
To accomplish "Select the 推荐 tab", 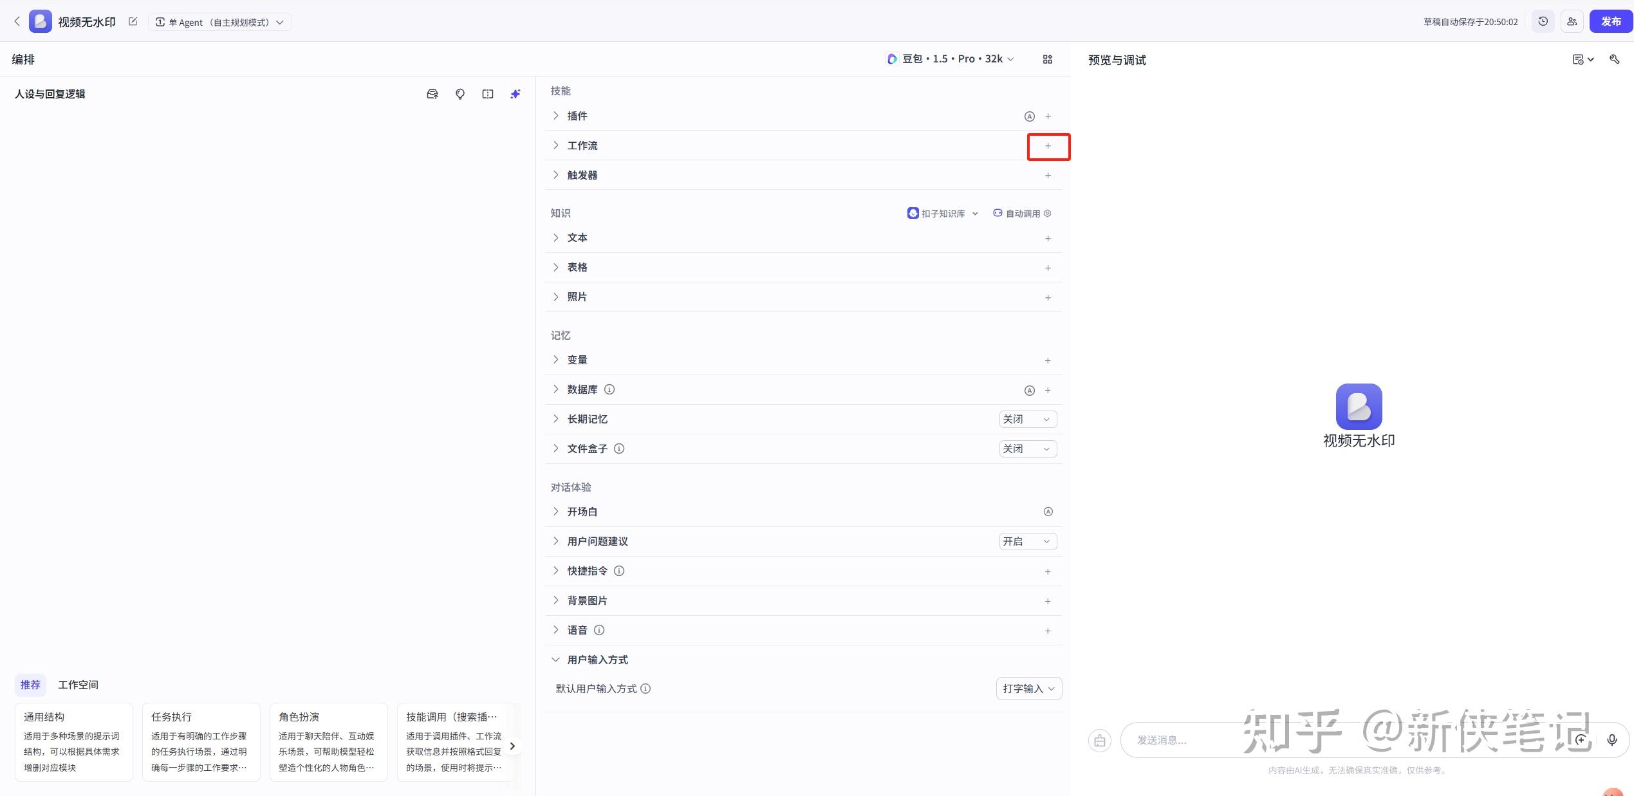I will tap(30, 685).
